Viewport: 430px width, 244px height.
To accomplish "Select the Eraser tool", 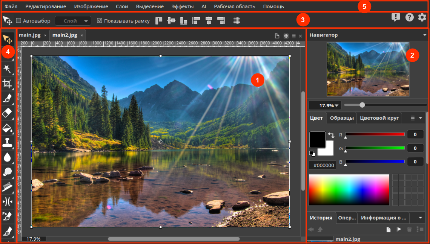I will click(x=8, y=113).
